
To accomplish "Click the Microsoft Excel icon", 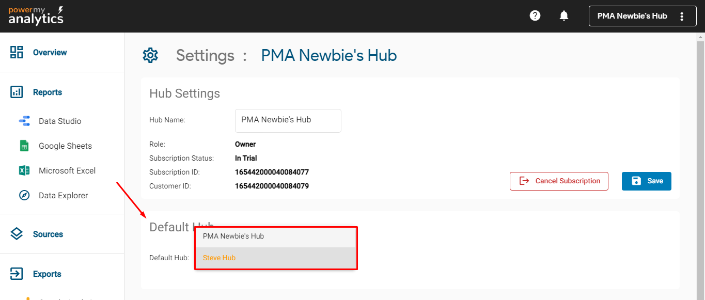I will click(x=24, y=171).
